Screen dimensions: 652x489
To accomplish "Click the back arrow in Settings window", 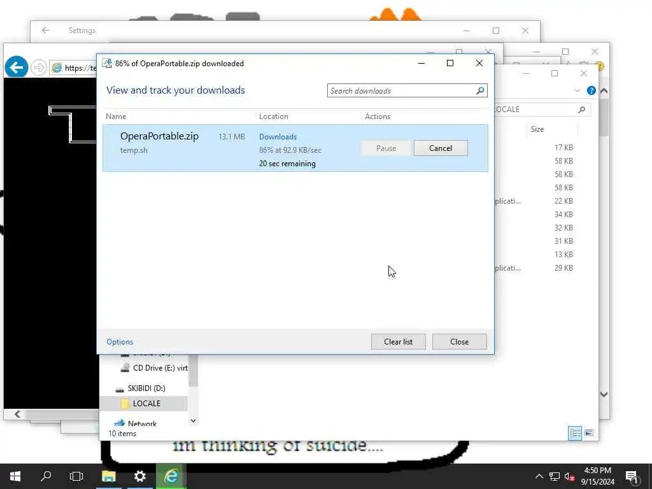I will [46, 31].
